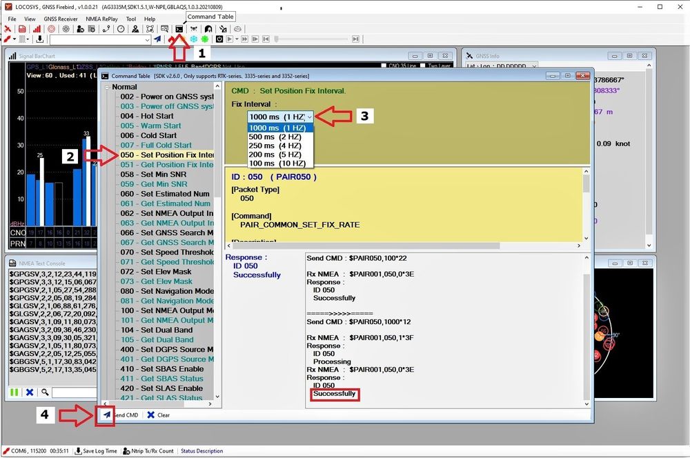The width and height of the screenshot is (690, 458).
Task: Click Save Log Time in status bar
Action: [97, 451]
